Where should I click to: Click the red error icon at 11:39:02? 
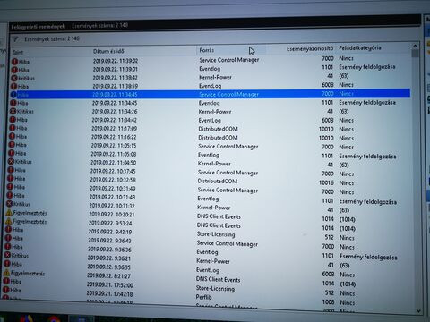(x=14, y=62)
